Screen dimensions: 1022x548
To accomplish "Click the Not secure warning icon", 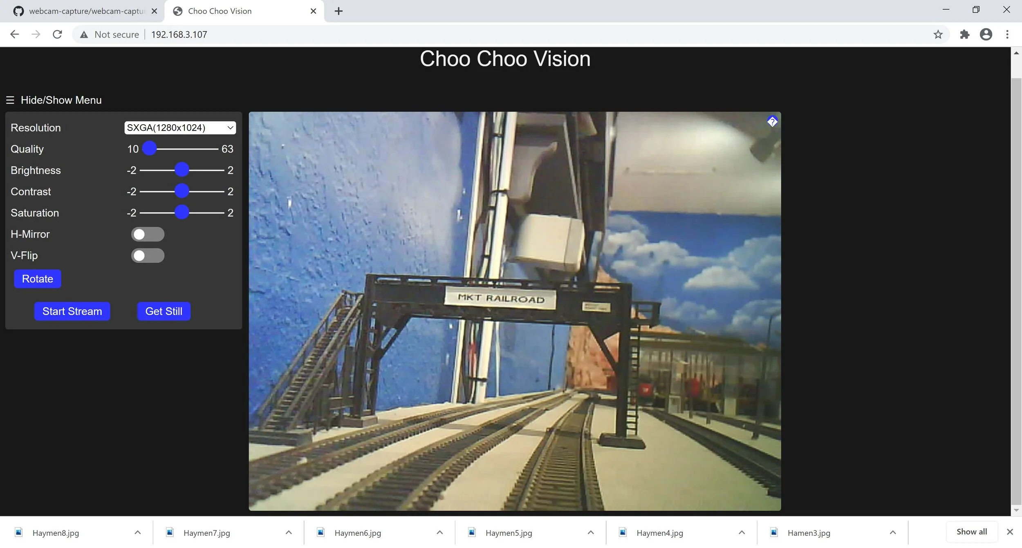I will tap(84, 35).
